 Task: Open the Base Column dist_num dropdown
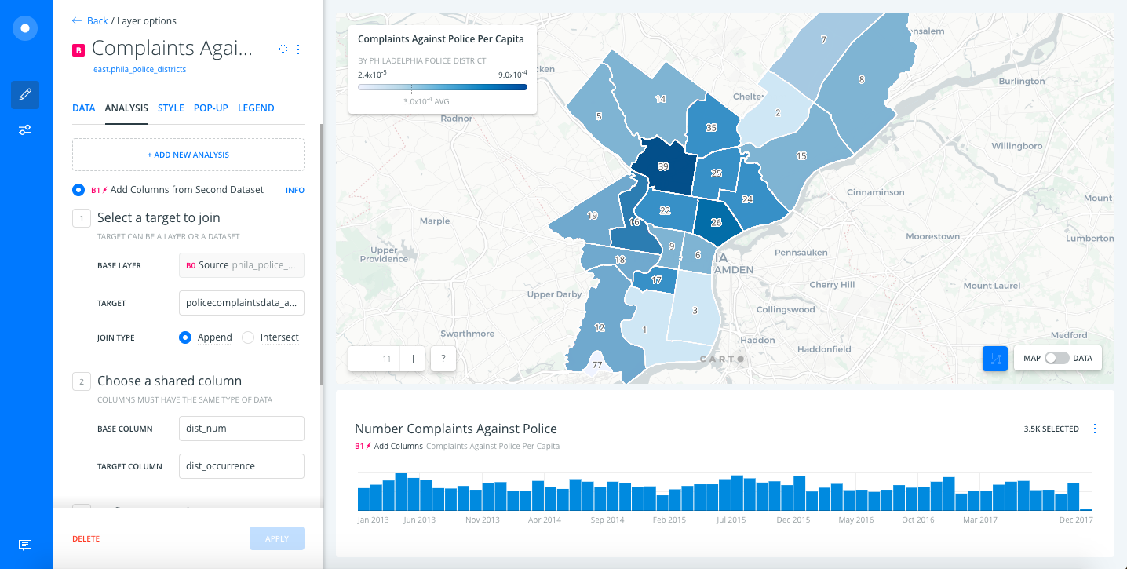(x=241, y=429)
